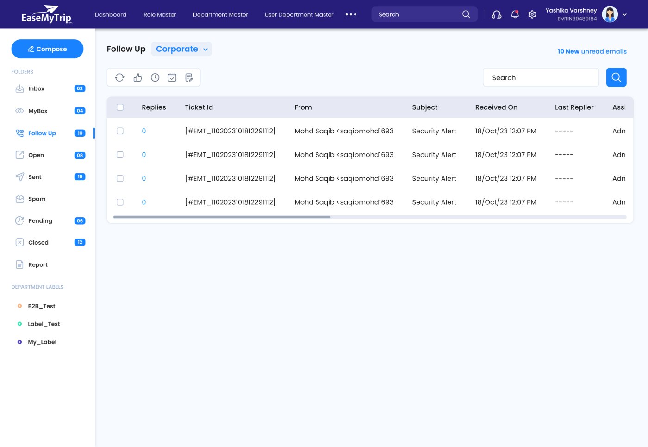Select the Label_Test department label
The height and width of the screenshot is (447, 648).
[44, 324]
